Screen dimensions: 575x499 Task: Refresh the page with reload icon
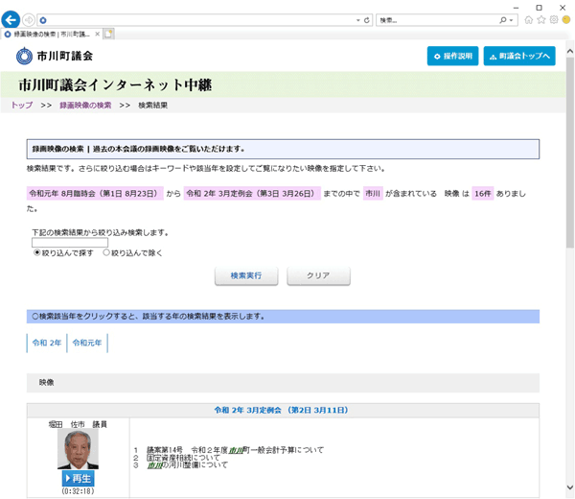tap(366, 20)
